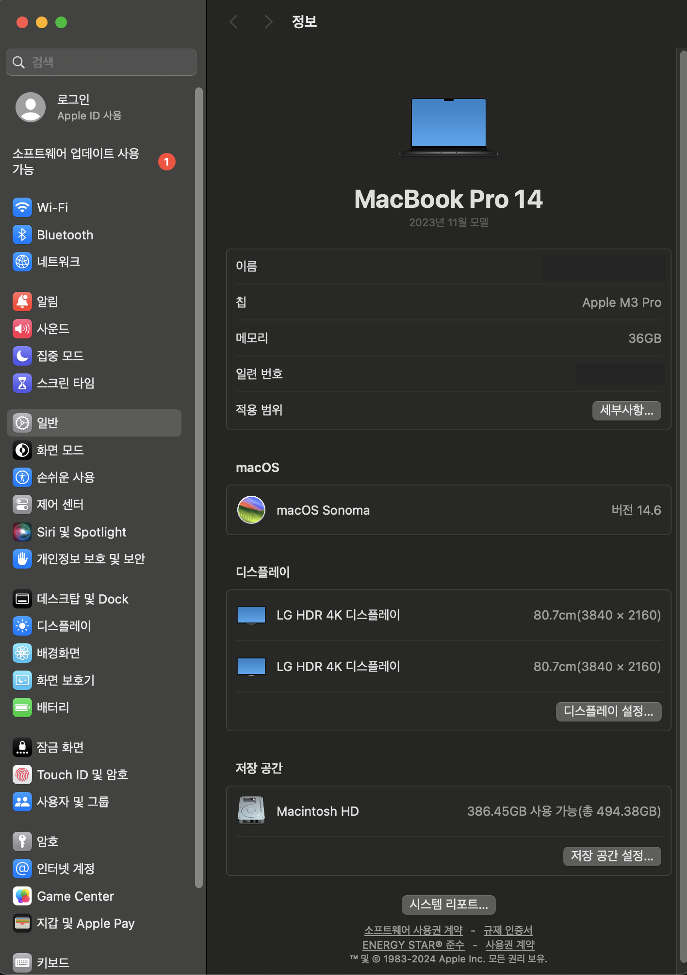Open 집중 모드 moon icon
The width and height of the screenshot is (687, 975).
coord(22,356)
